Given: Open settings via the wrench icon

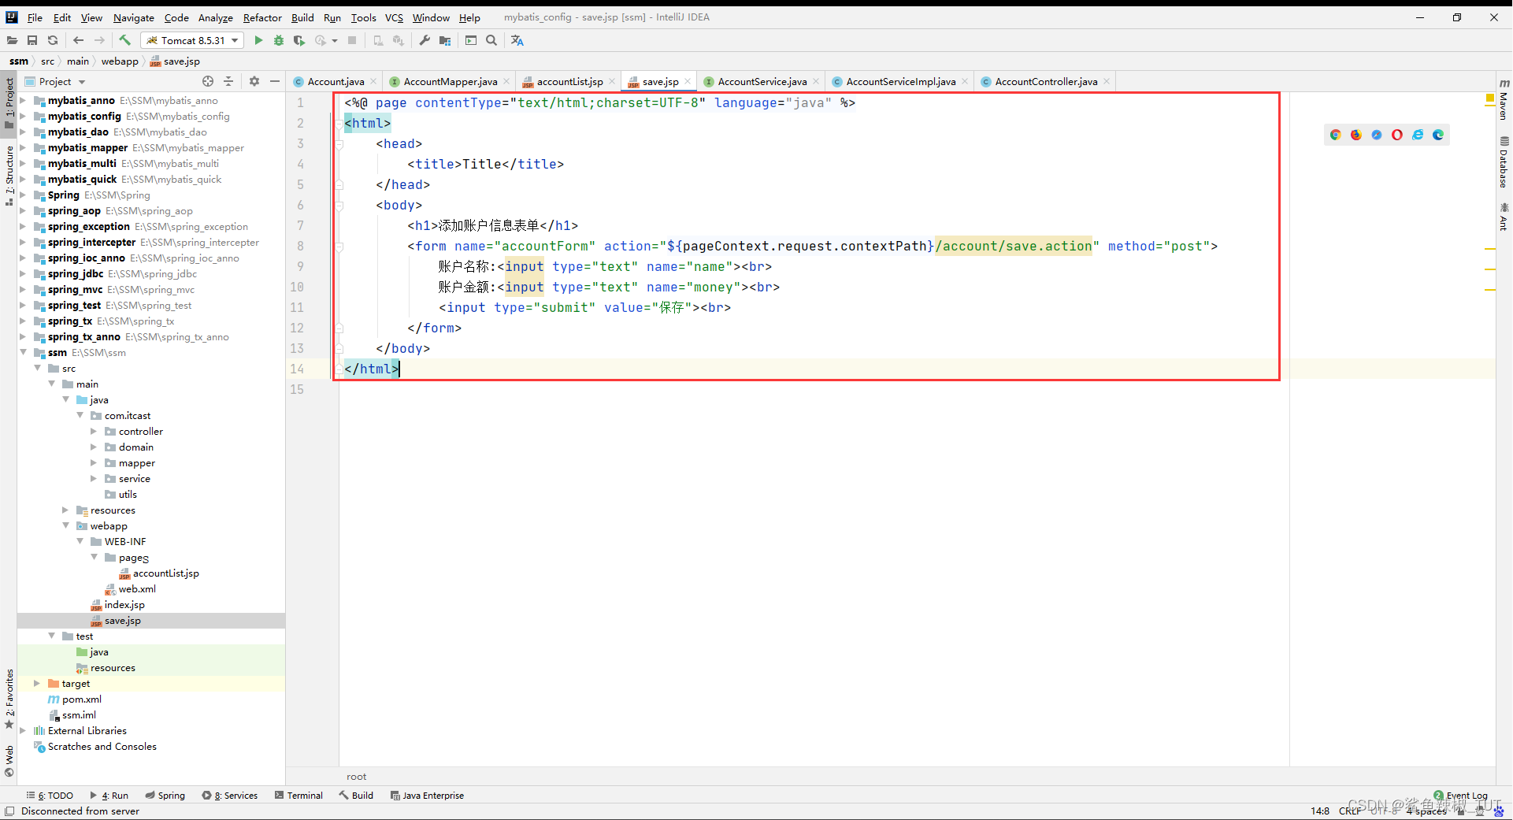Looking at the screenshot, I should pos(425,40).
